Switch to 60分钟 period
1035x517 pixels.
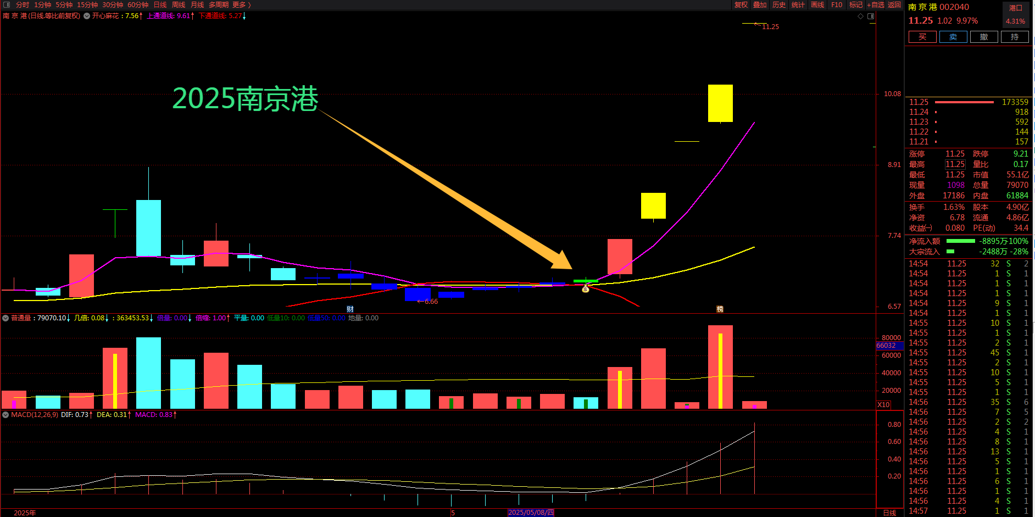(x=138, y=4)
